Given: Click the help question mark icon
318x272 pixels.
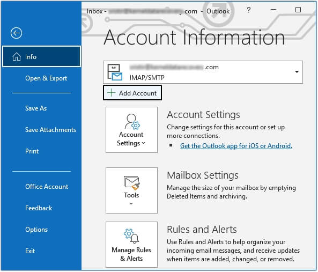Looking at the screenshot, I should [x=249, y=10].
